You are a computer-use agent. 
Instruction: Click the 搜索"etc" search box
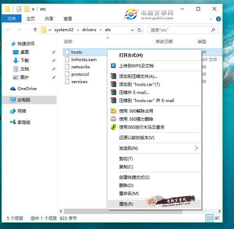pyautogui.click(x=179, y=30)
